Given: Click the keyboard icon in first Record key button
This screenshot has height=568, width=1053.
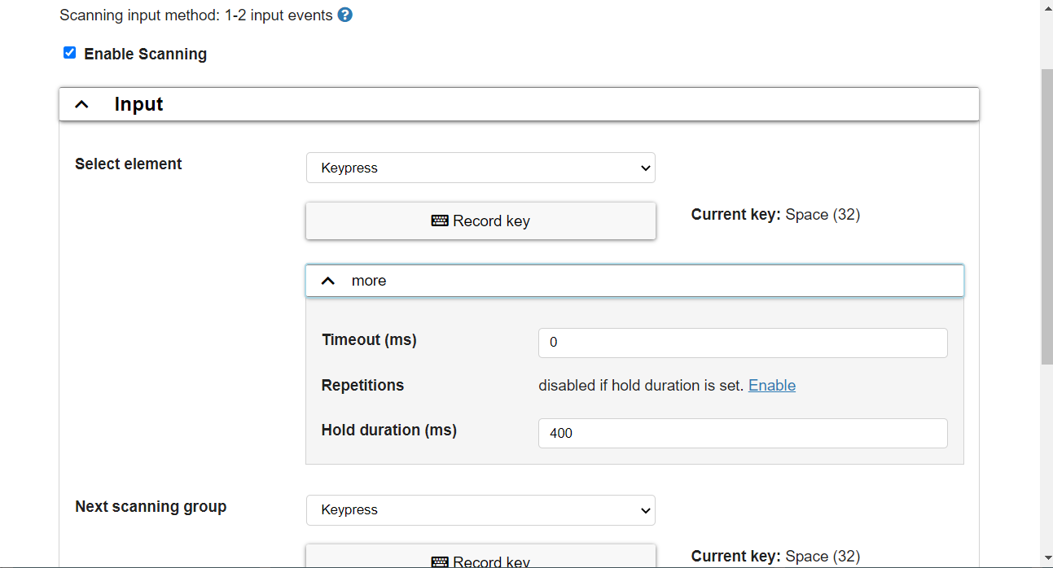Looking at the screenshot, I should point(440,221).
